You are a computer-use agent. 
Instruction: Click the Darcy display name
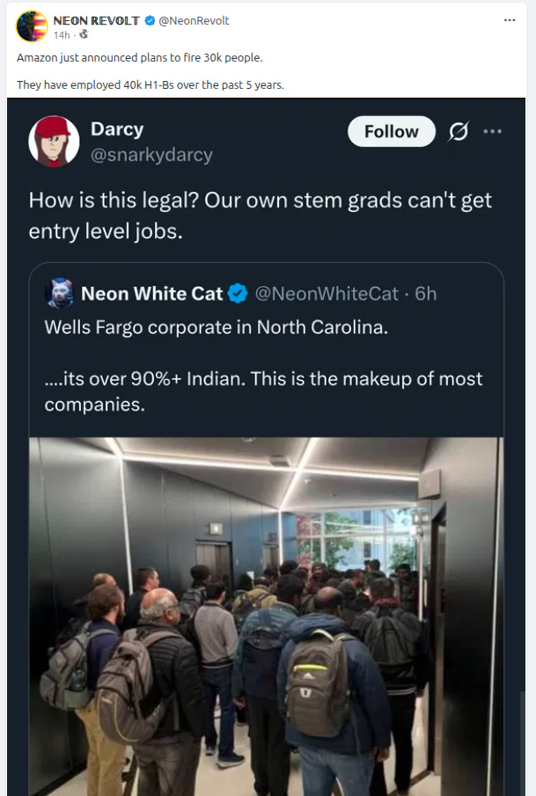[116, 128]
